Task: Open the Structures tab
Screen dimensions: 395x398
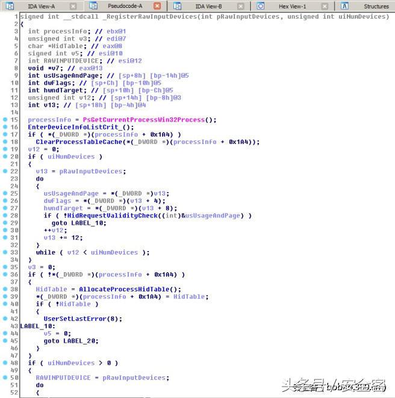Action: [376, 6]
